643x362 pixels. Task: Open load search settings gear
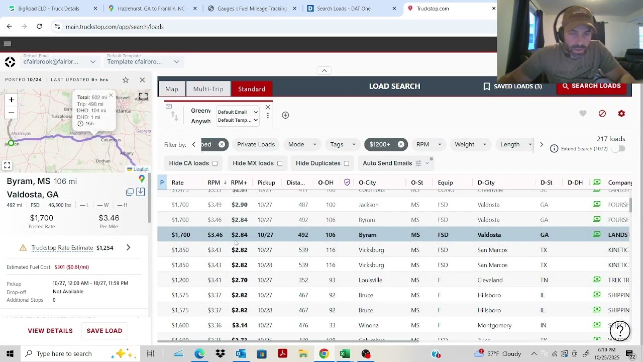(x=621, y=114)
